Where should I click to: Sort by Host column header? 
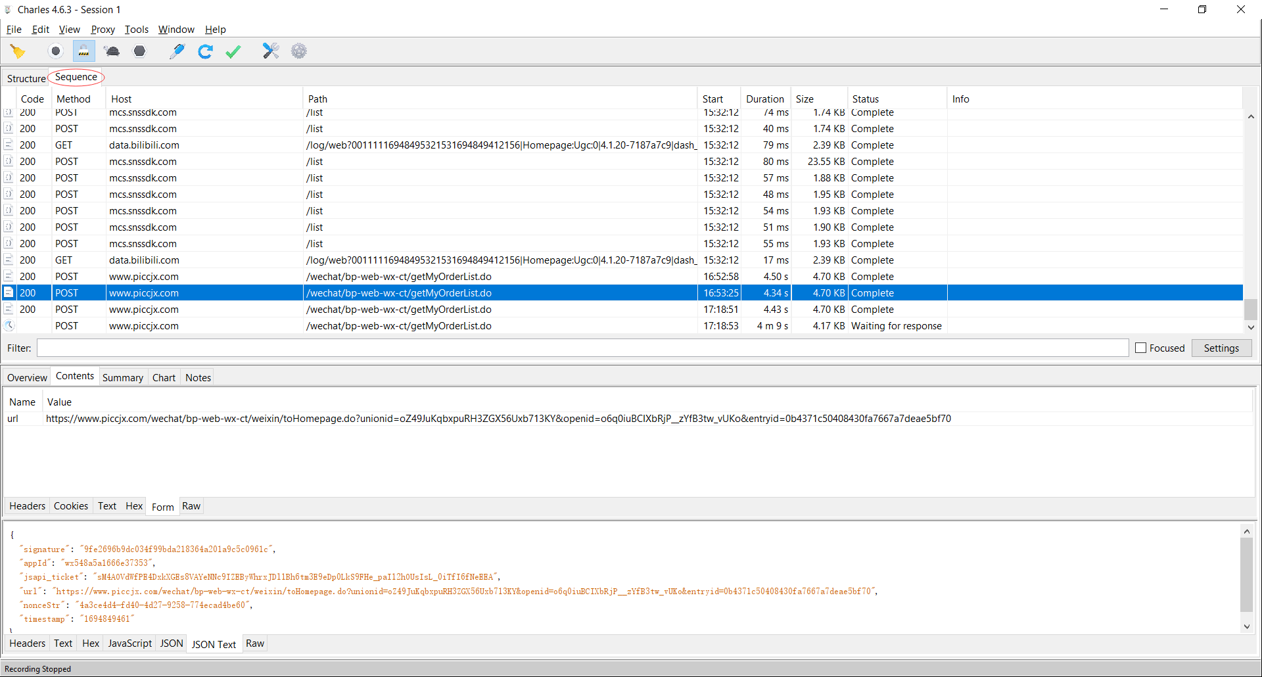(204, 99)
